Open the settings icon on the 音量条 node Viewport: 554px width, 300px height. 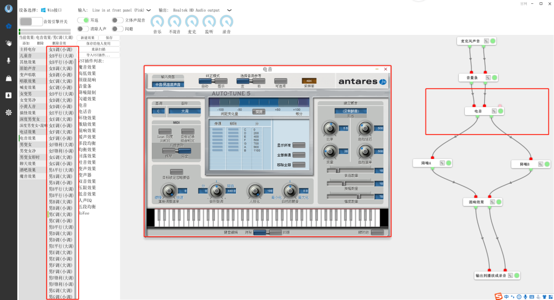[x=488, y=77]
